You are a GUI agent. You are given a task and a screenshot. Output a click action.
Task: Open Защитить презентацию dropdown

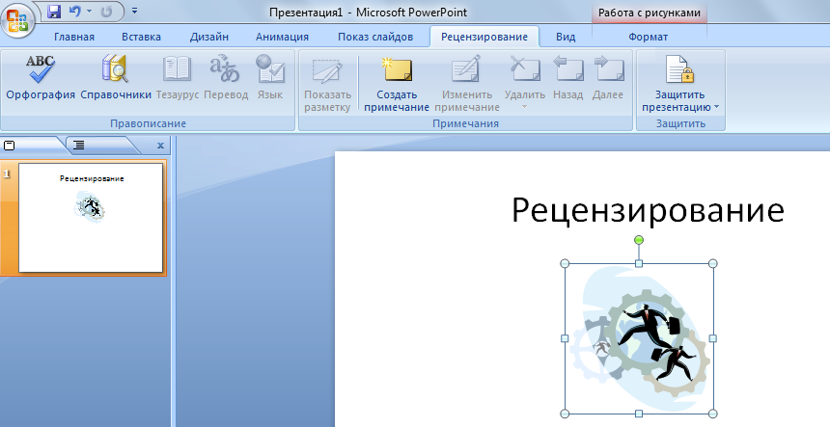coord(680,85)
